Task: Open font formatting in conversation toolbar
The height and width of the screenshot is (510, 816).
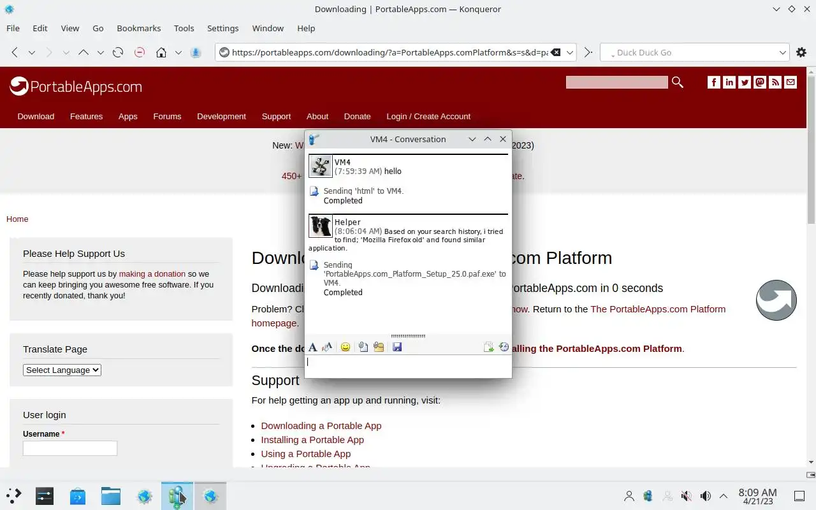Action: tap(312, 347)
